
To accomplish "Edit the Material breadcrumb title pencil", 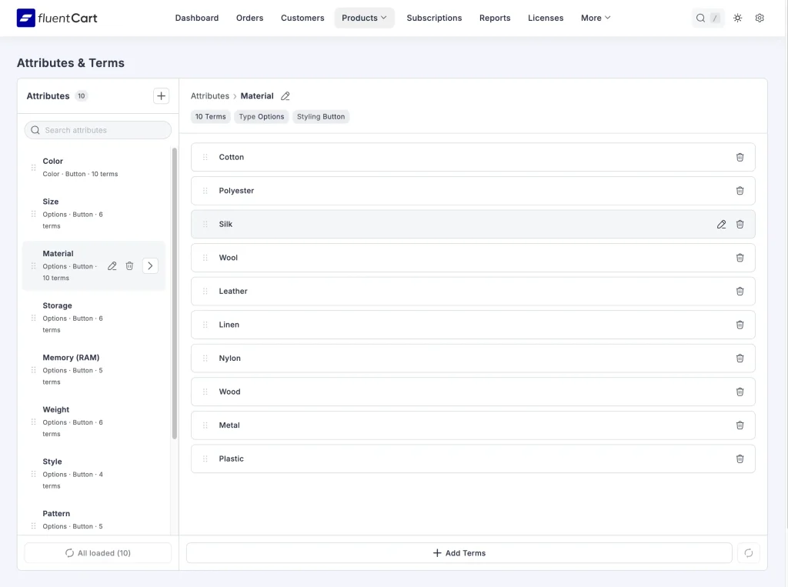I will [285, 96].
